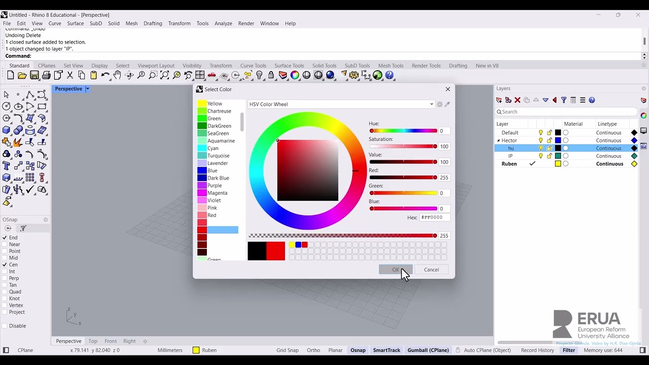Click the four-viewport layout icon
The width and height of the screenshot is (649, 365).
click(200, 76)
